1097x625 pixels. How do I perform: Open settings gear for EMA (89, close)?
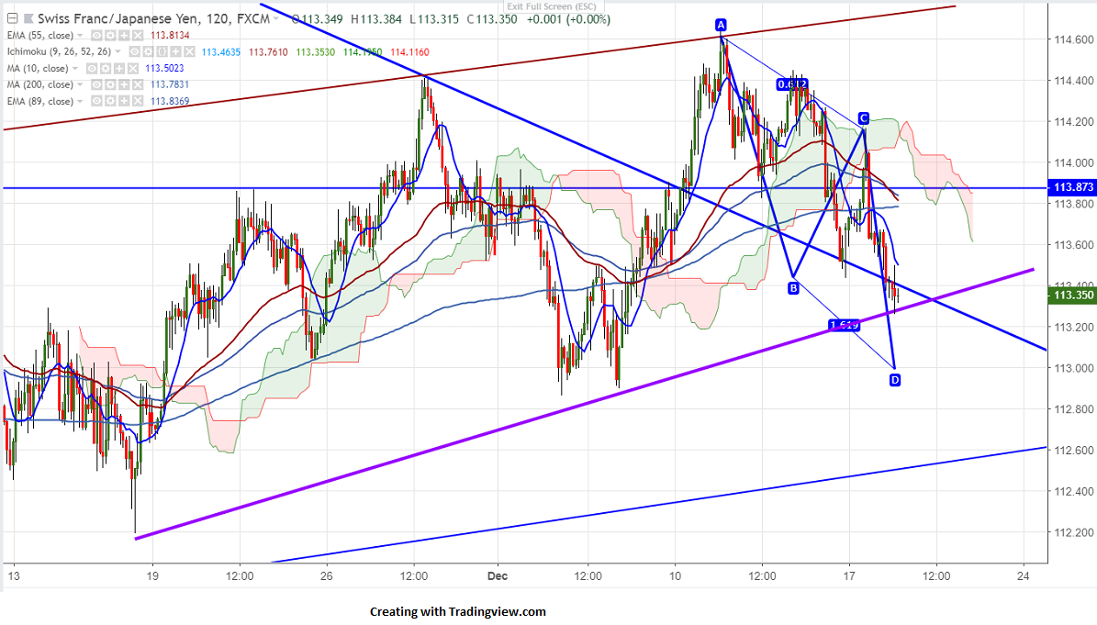(110, 101)
